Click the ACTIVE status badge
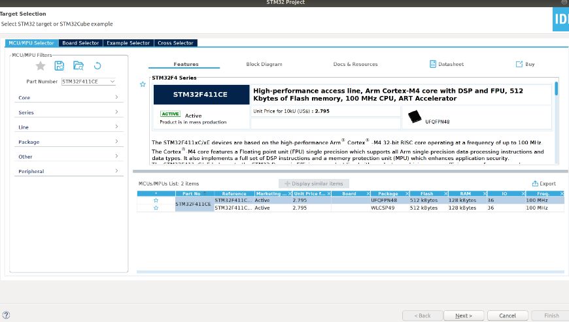 pos(170,114)
